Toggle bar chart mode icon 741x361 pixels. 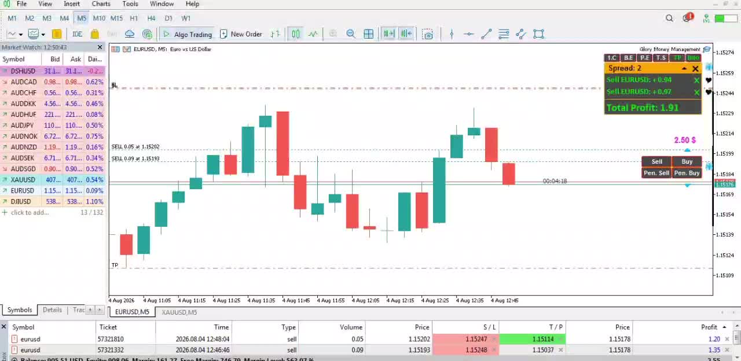tap(276, 34)
